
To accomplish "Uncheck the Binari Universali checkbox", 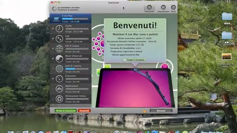I will click(53, 58).
